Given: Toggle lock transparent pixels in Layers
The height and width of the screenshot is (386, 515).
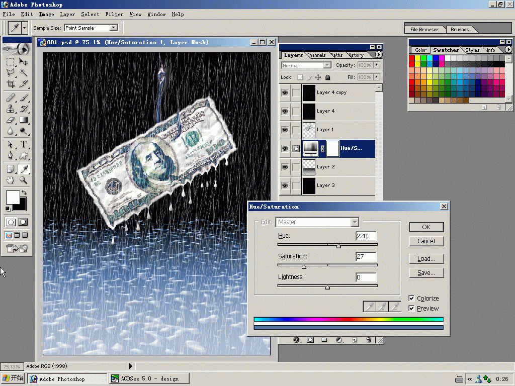Looking at the screenshot, I should (x=300, y=77).
